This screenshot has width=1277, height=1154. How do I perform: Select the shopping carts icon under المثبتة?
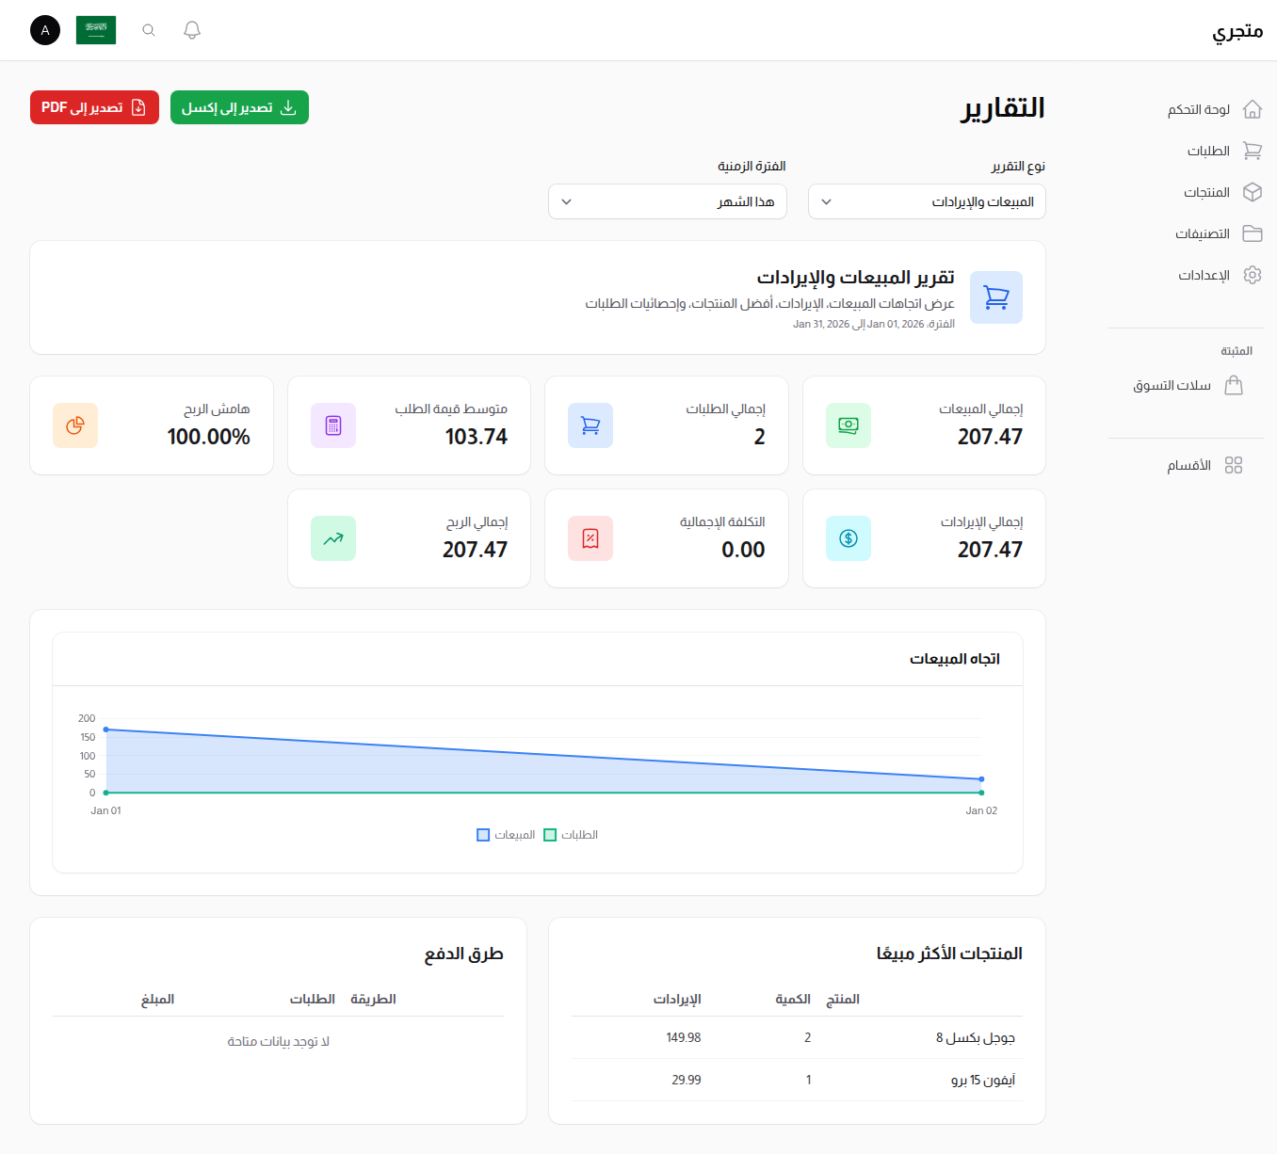coord(1236,385)
